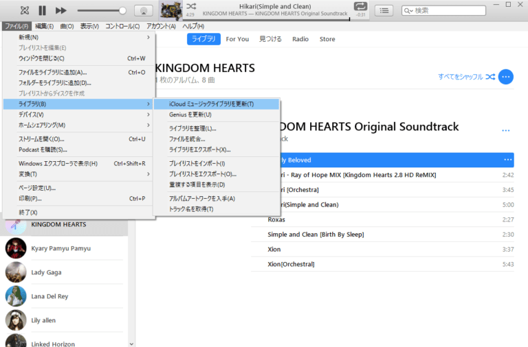Choose 印刷(P)... menu item

point(79,198)
